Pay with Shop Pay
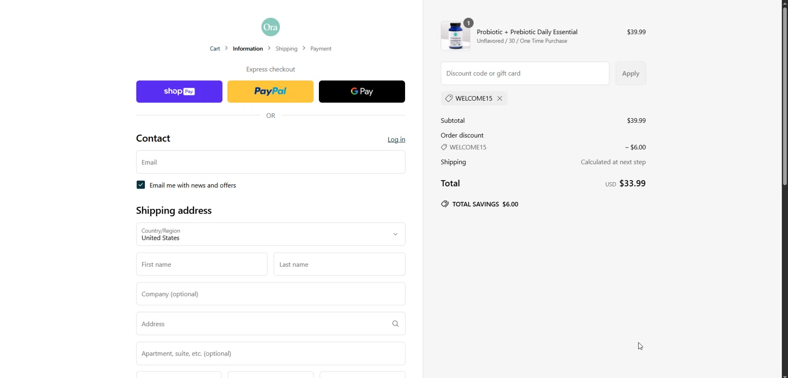This screenshot has height=378, width=788. pos(179,91)
